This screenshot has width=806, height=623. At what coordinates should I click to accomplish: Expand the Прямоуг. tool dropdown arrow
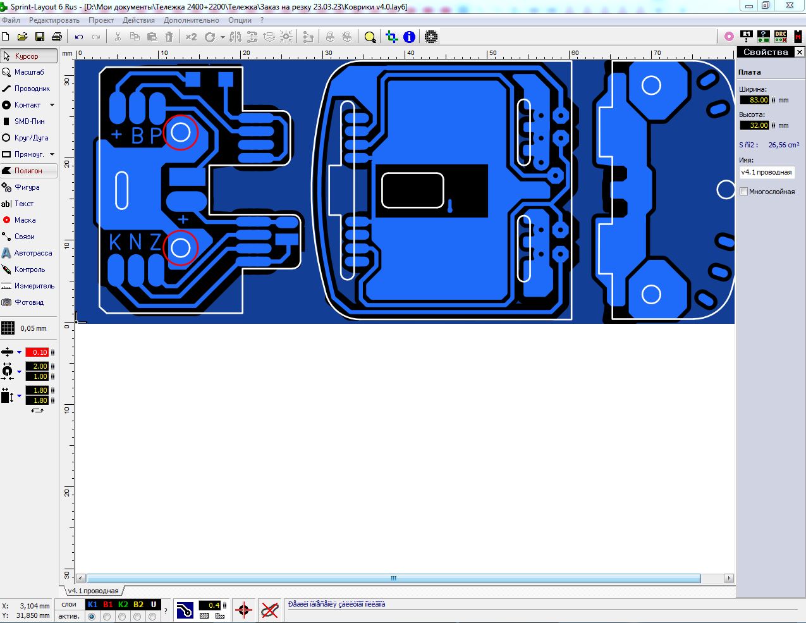click(52, 154)
